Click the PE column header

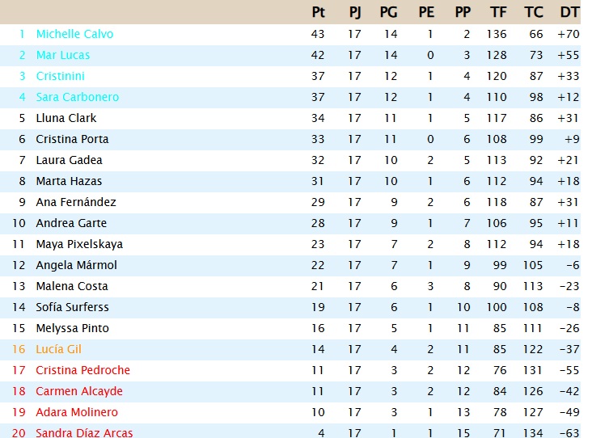point(426,12)
